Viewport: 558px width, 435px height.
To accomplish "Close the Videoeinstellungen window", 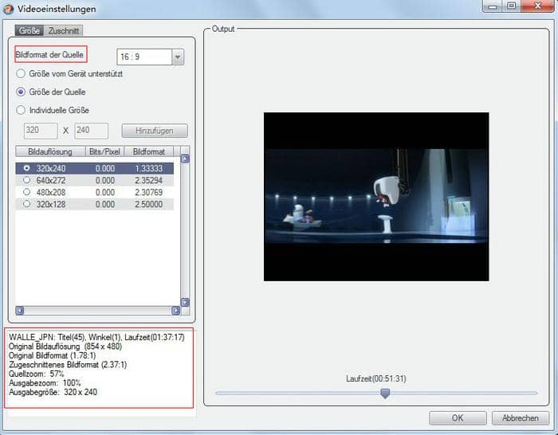I will [x=538, y=6].
